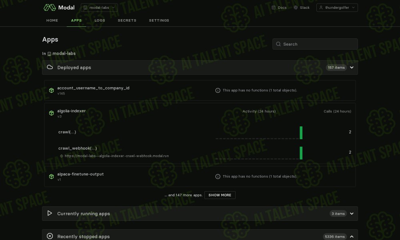
Task: Select the Apps tab
Action: click(x=76, y=20)
